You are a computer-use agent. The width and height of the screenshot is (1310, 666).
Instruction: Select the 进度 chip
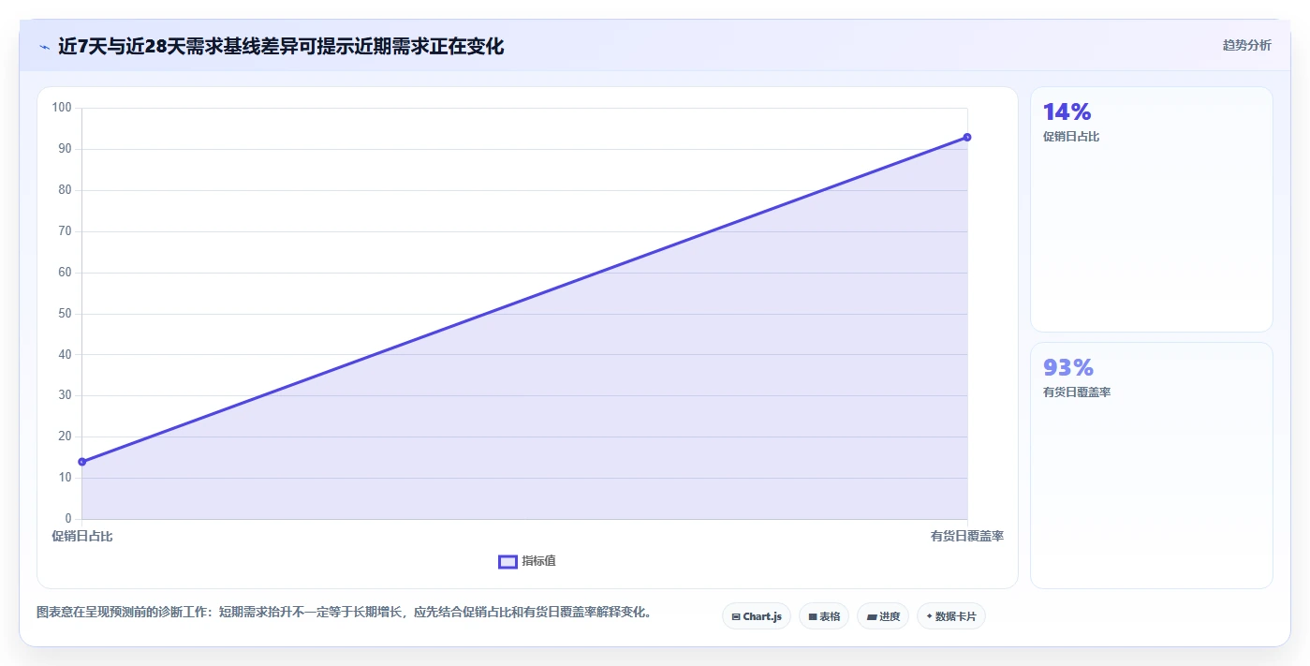(x=883, y=616)
